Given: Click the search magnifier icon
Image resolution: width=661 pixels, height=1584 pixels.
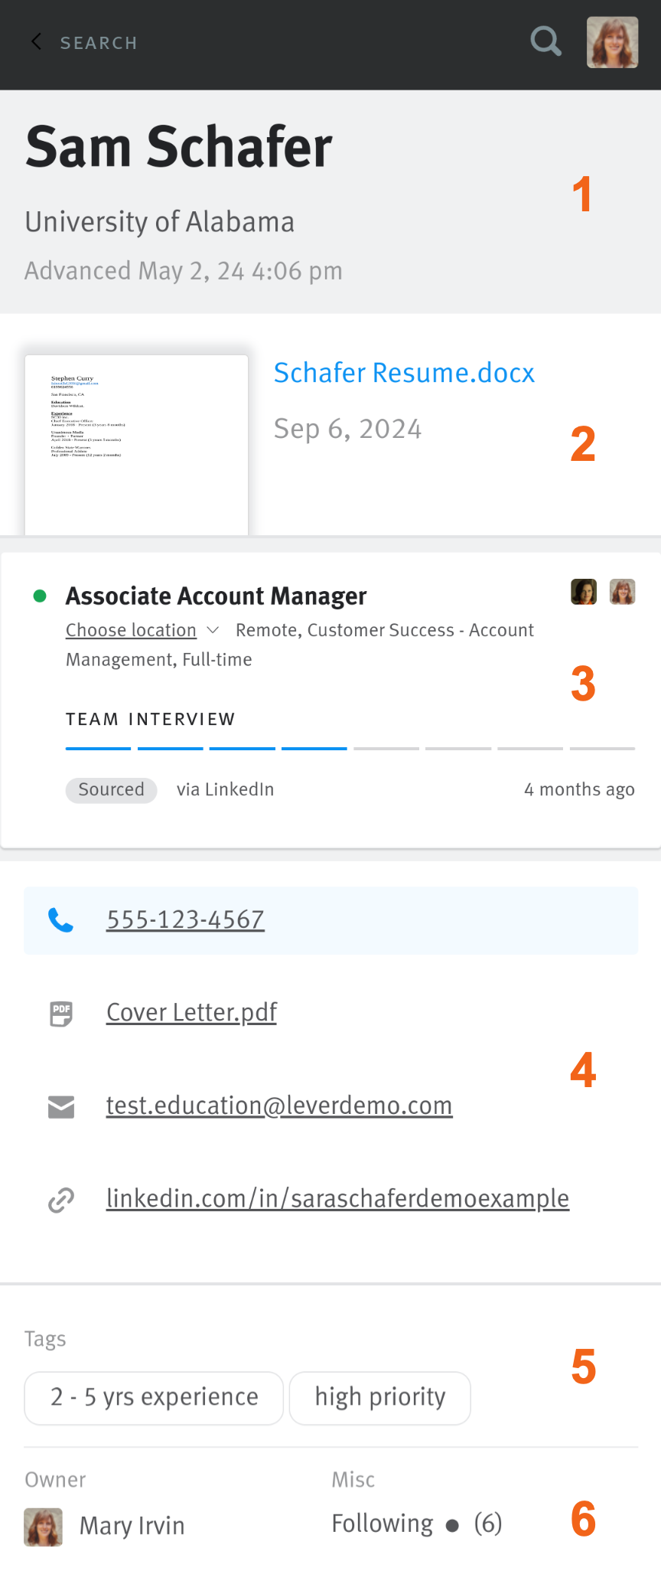Looking at the screenshot, I should pos(545,42).
